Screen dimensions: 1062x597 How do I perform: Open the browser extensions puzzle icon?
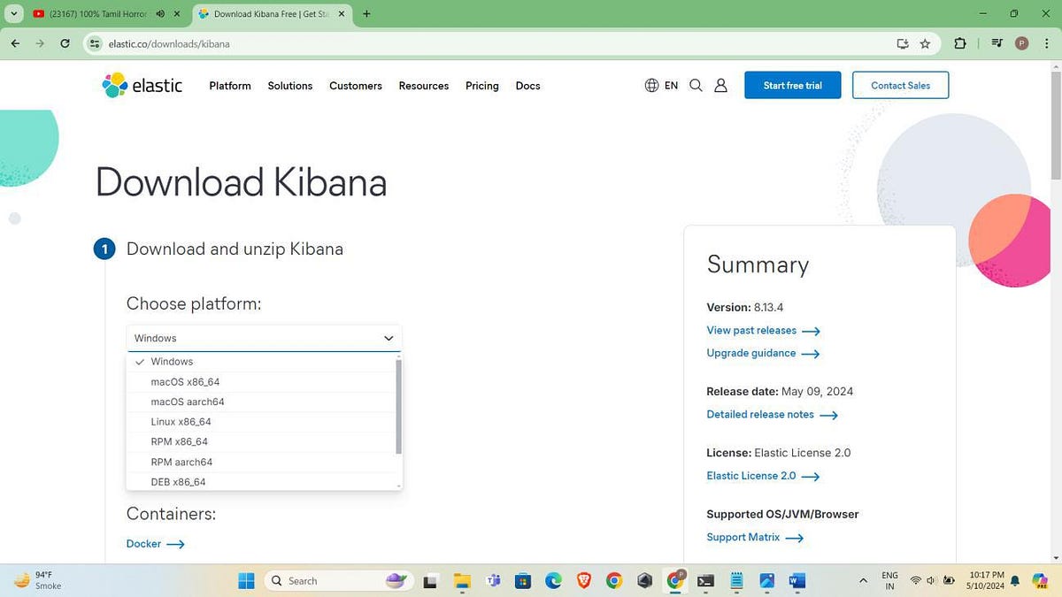click(959, 43)
